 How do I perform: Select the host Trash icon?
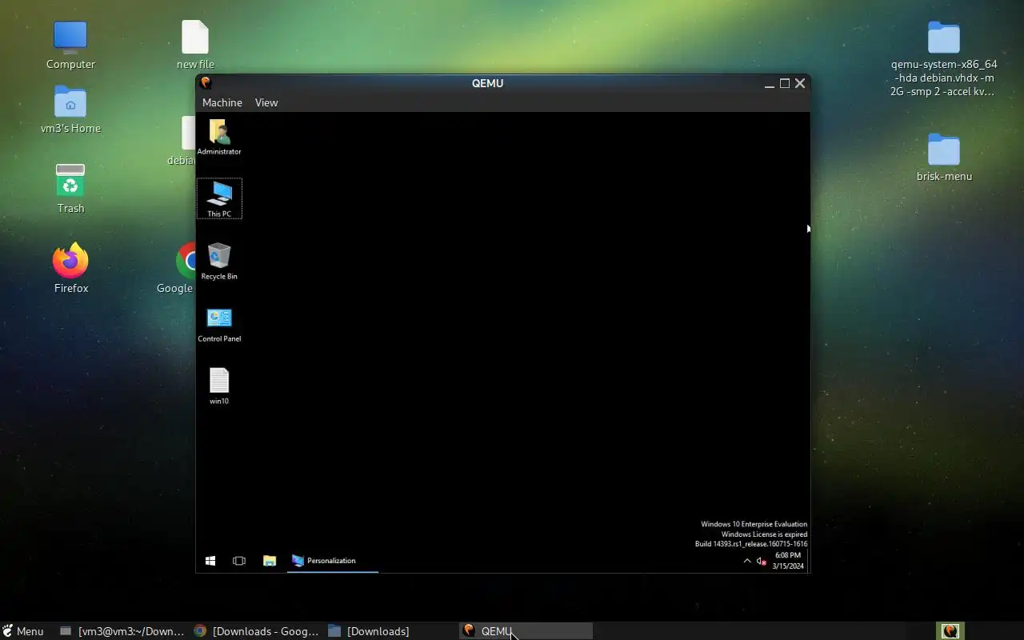[70, 188]
